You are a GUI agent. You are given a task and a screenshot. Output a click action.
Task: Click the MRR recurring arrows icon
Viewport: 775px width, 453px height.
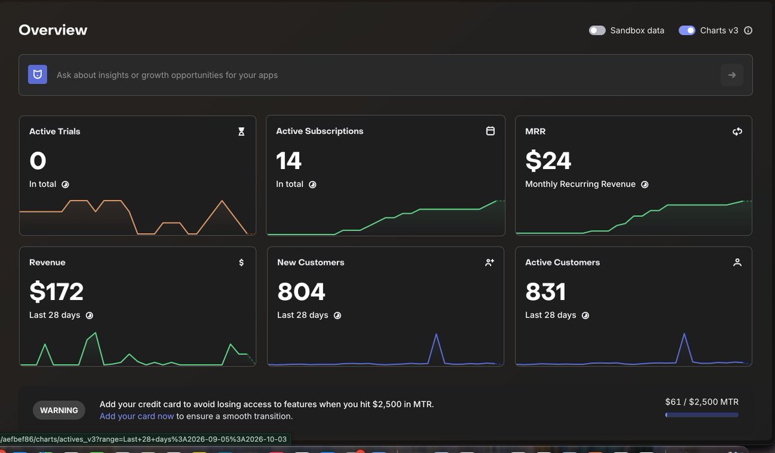pos(738,131)
